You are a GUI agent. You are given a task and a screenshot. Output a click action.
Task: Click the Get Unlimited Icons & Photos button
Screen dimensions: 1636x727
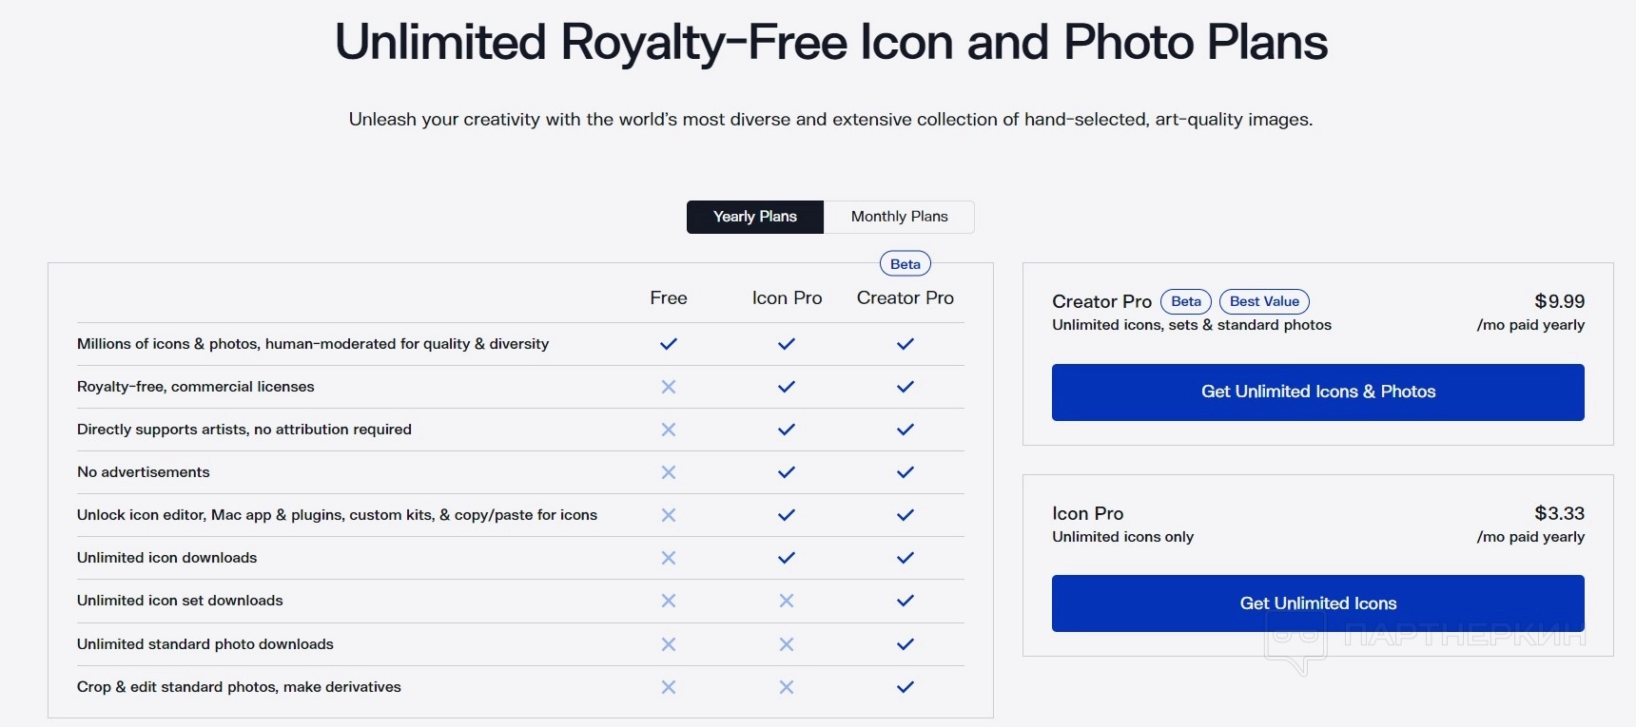(1317, 392)
